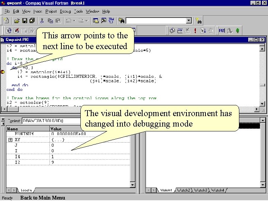Click the New Text File icon
Image resolution: width=268 pixels, height=201 pixels.
(6, 21)
